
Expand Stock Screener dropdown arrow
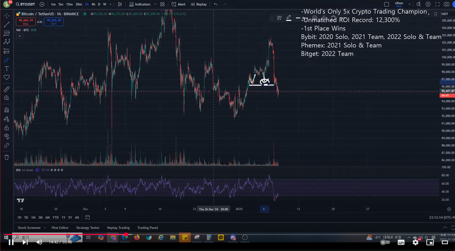(45, 228)
